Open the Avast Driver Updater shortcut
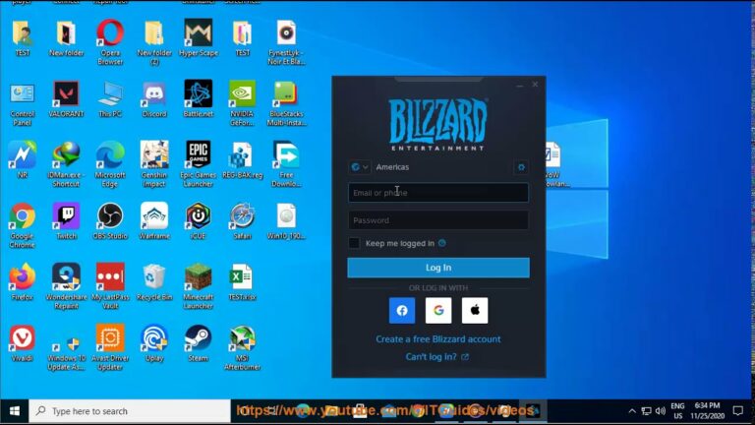 [110, 347]
